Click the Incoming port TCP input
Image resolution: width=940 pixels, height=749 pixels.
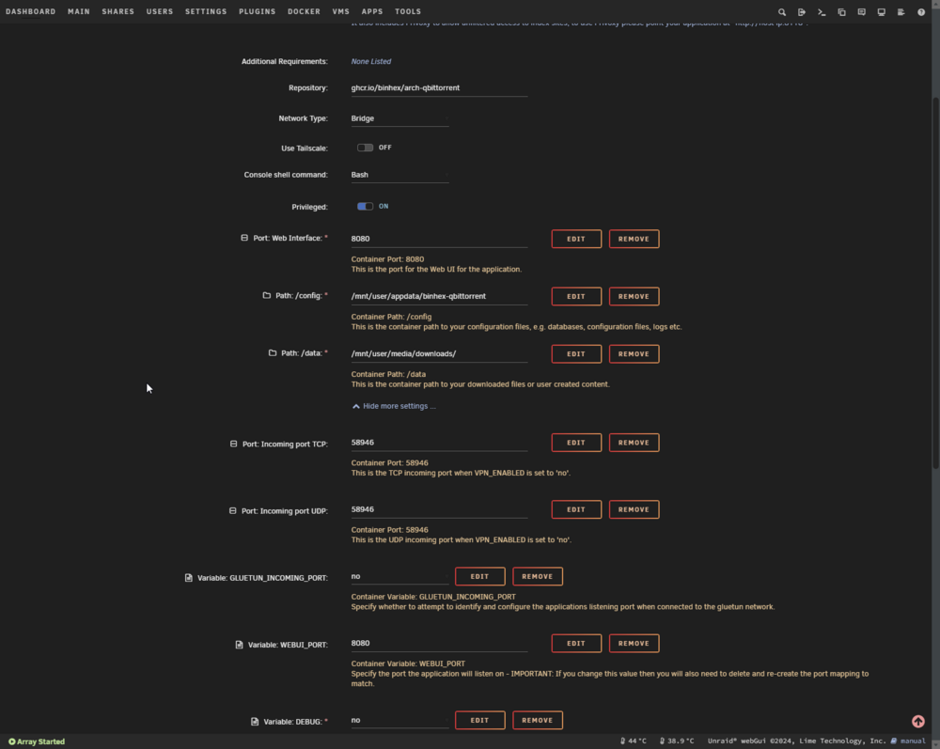[x=439, y=443]
